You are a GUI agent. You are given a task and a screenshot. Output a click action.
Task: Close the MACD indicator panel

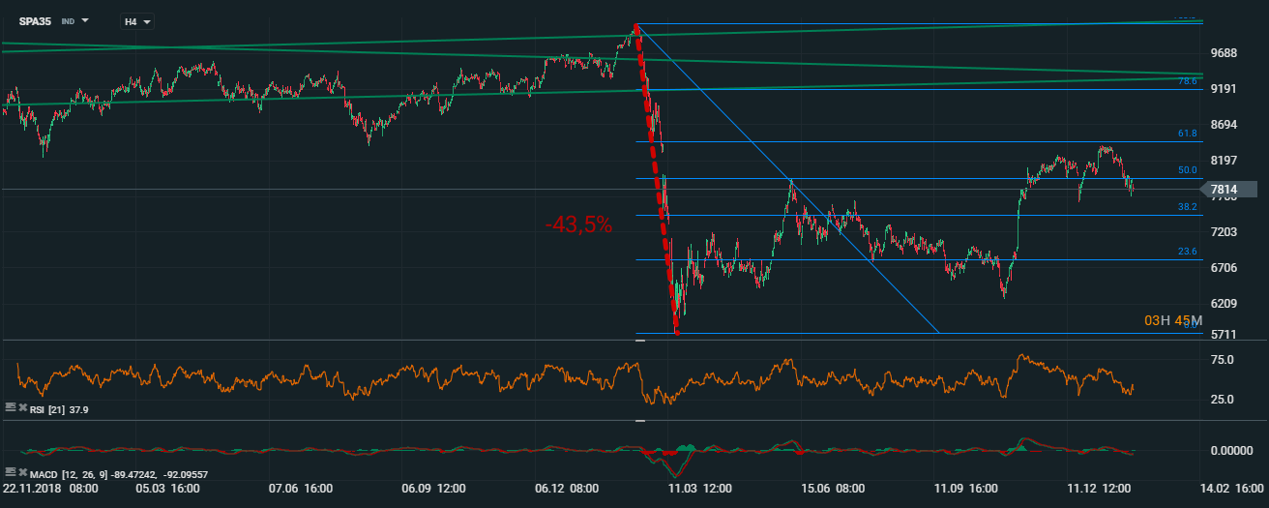(22, 471)
